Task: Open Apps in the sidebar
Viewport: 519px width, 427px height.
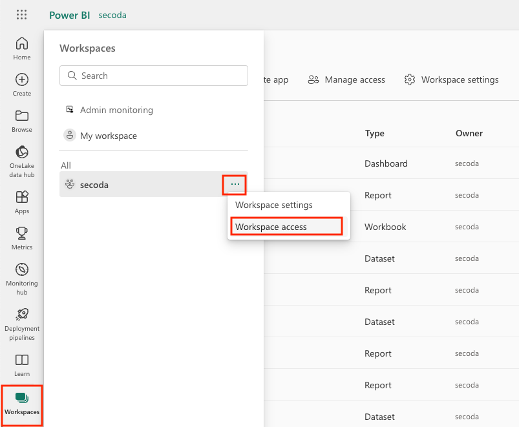Action: 22,202
